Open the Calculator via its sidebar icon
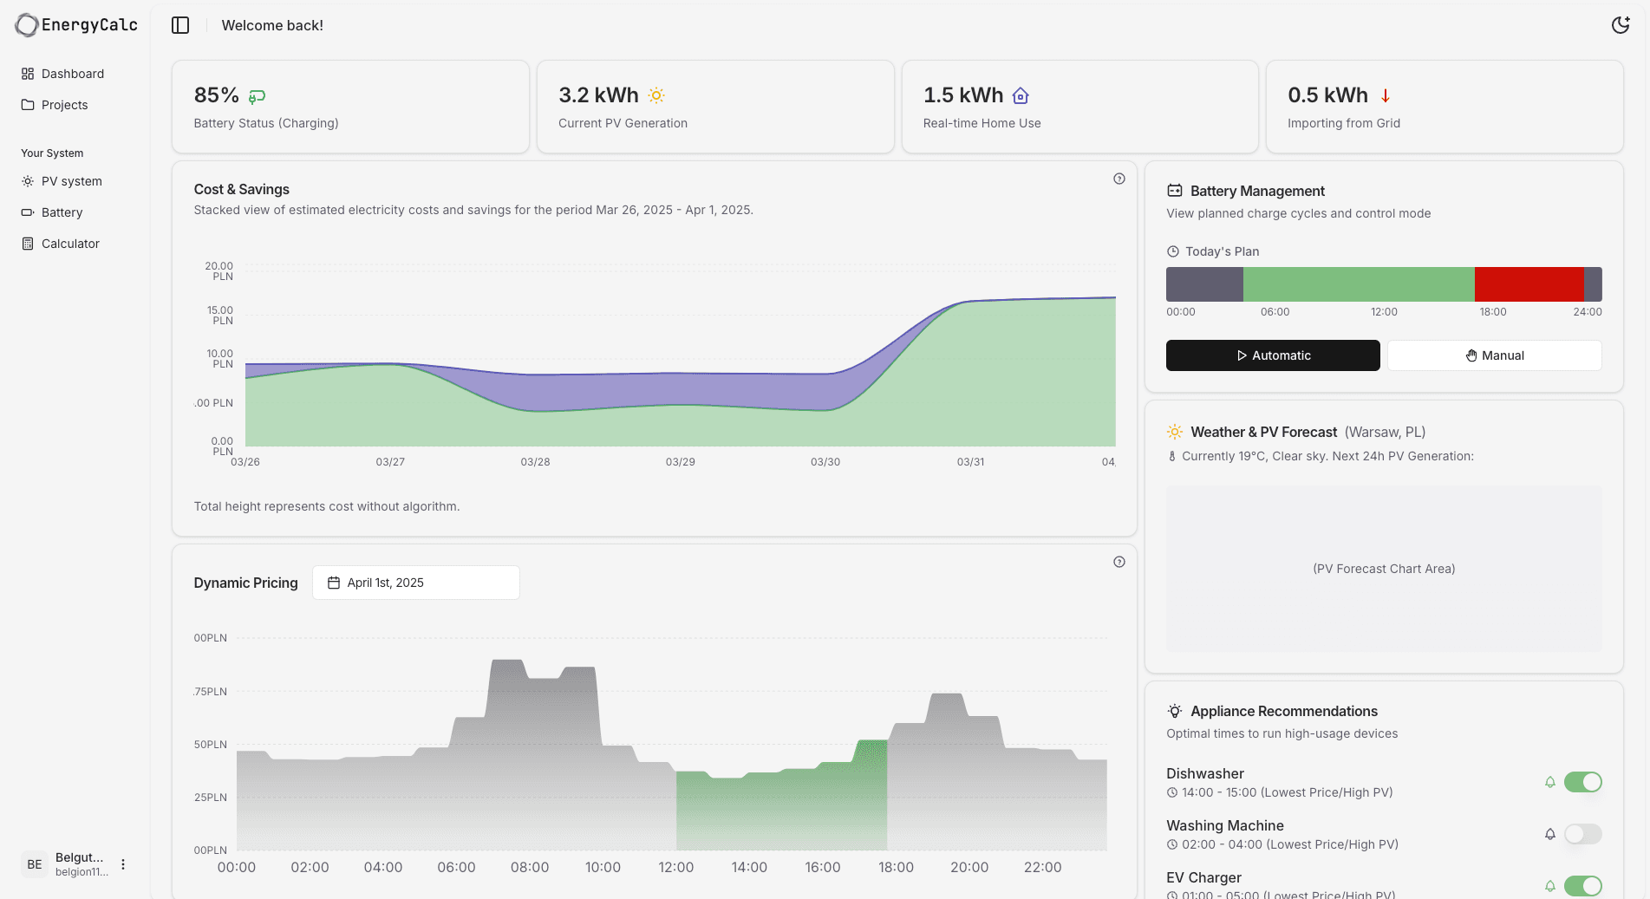Image resolution: width=1650 pixels, height=899 pixels. [x=27, y=244]
